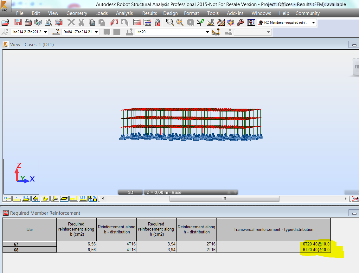Screen dimensions: 359x273
Task: Capture the screen with the camera icon
Action: click(58, 22)
